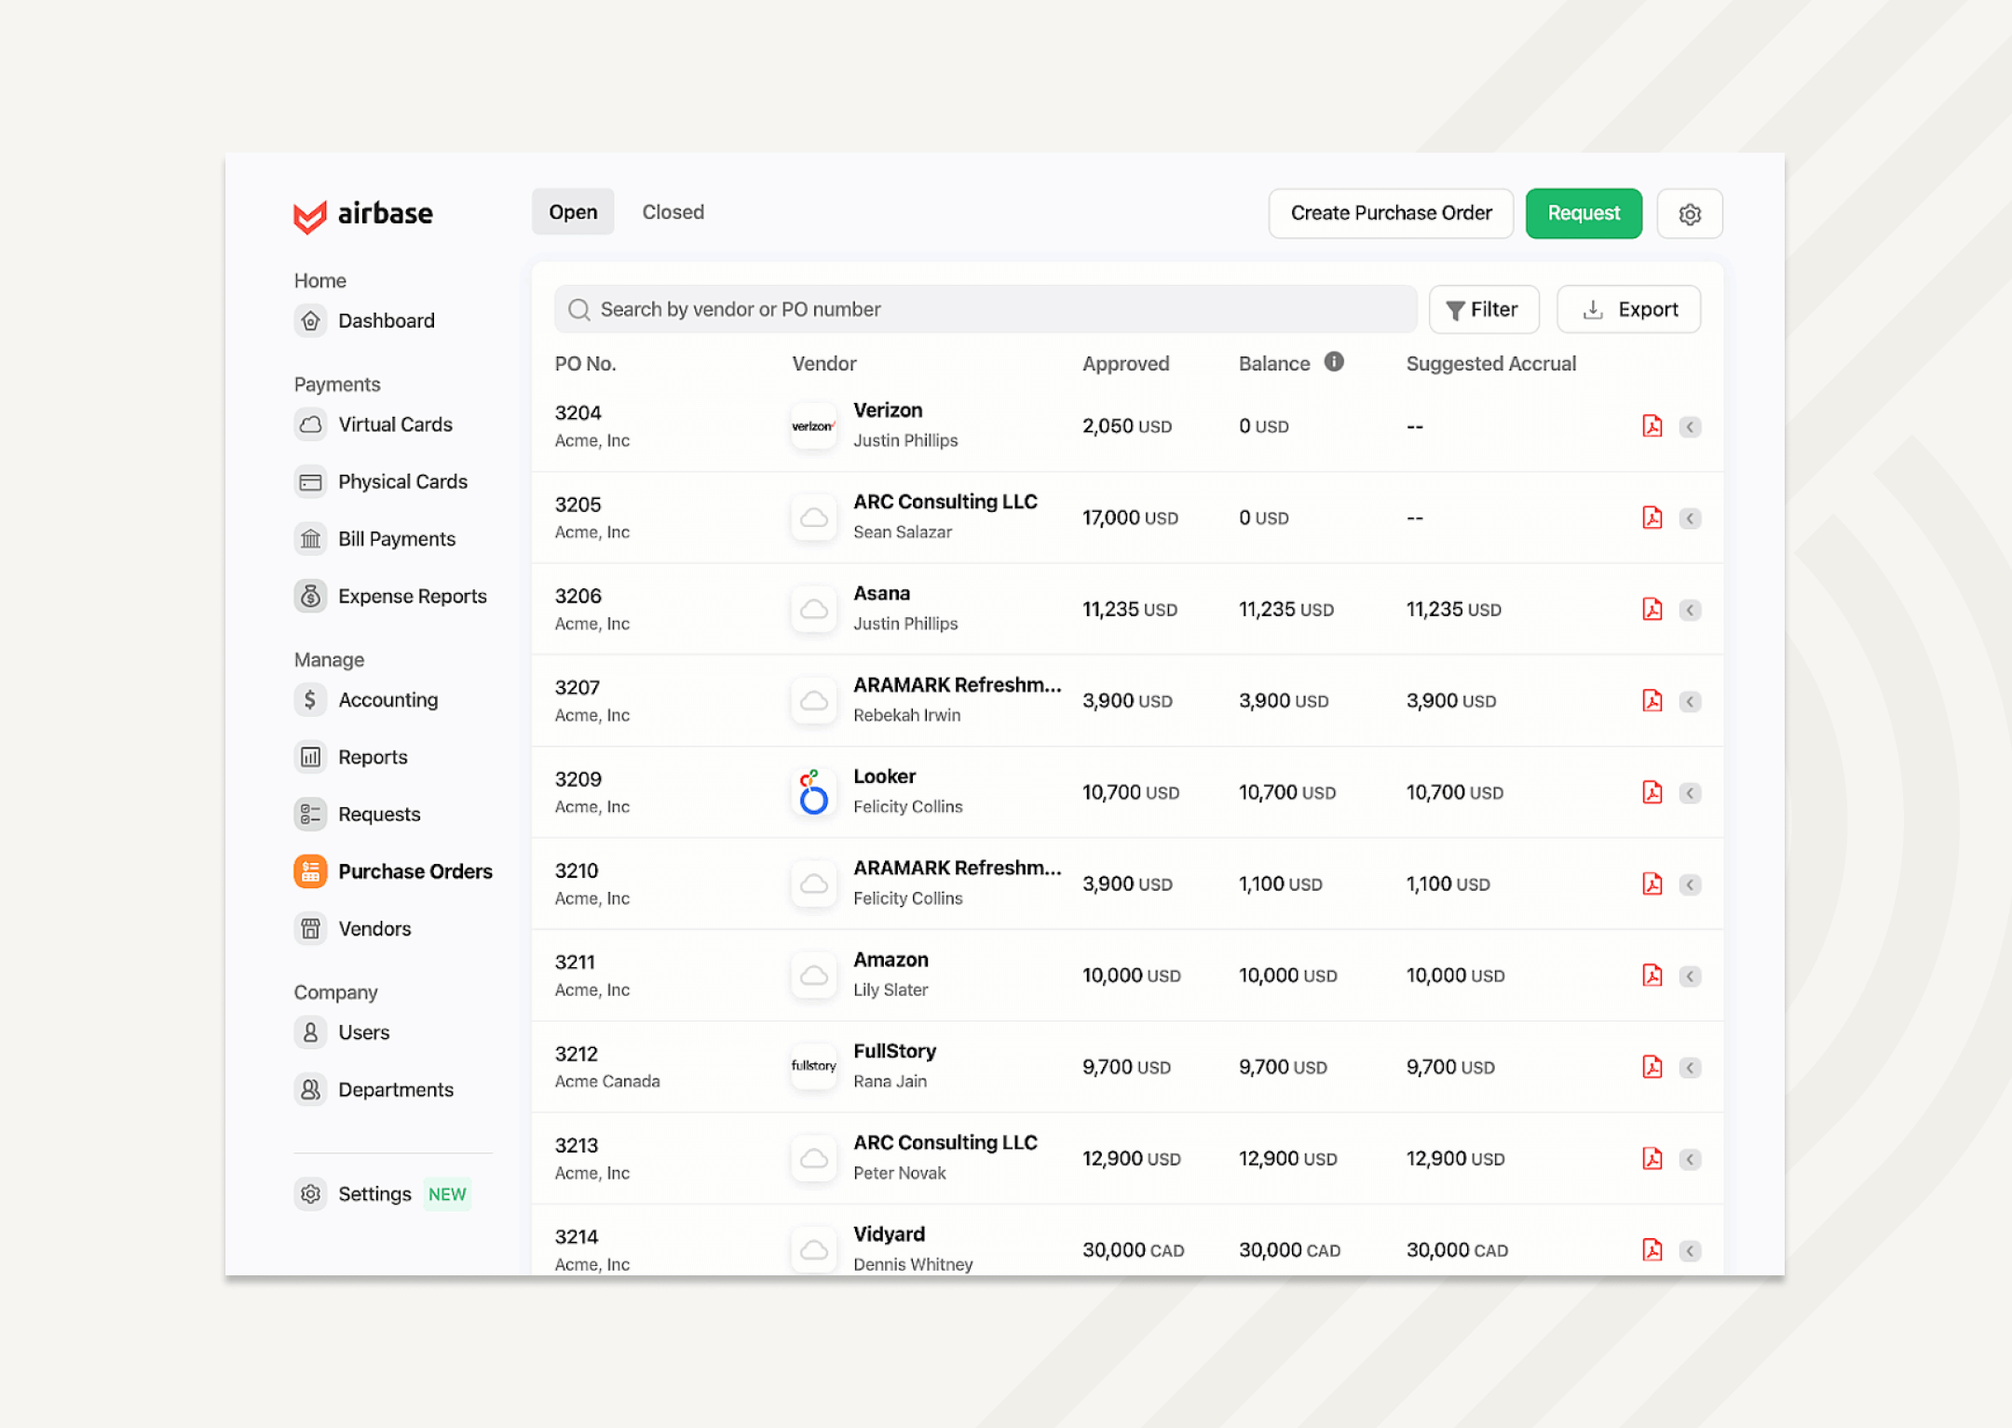Click the NEW badge beside Settings
This screenshot has height=1428, width=2012.
coord(447,1194)
